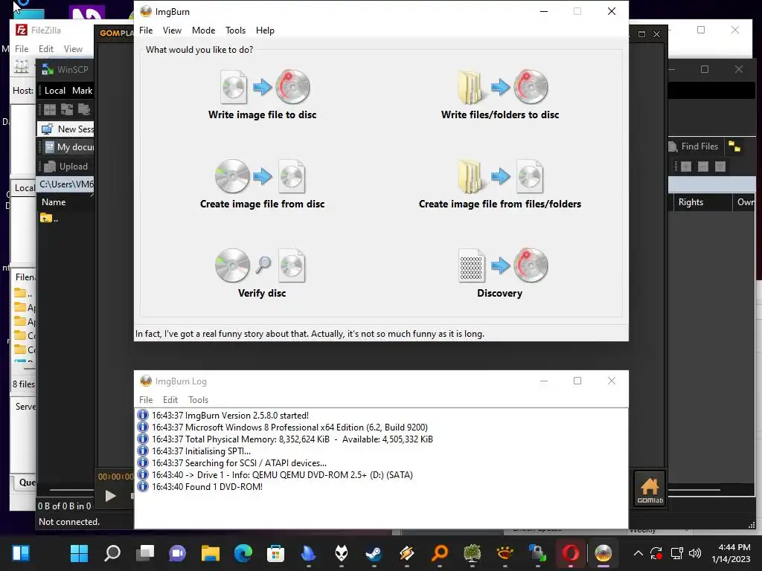Image resolution: width=762 pixels, height=571 pixels.
Task: Open Edit menu in ImgBurn Log
Action: pos(170,399)
